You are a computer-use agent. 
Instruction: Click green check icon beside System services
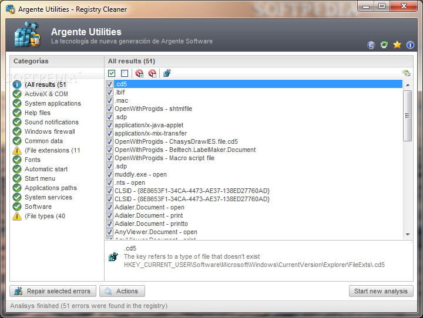click(x=17, y=197)
